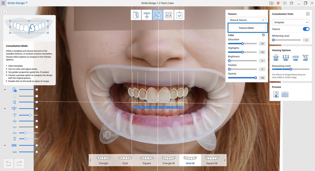This screenshot has width=315, height=171.
Task: Select the Triangle M tooth template
Action: point(168,160)
